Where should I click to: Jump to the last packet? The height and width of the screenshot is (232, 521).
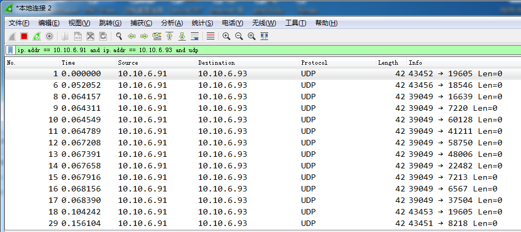tap(182, 36)
